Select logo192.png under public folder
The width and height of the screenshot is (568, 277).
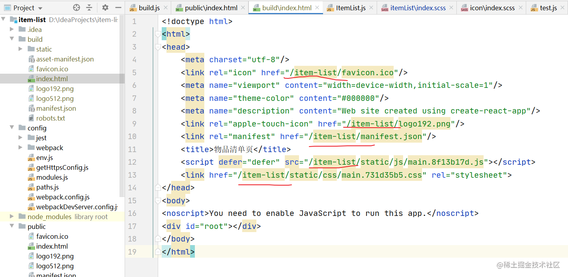click(55, 256)
